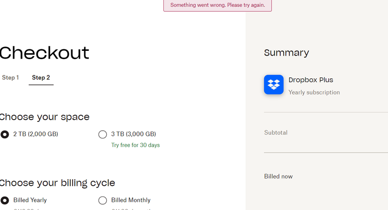Click the 'Something went wrong' error banner
The width and height of the screenshot is (388, 210).
pyautogui.click(x=217, y=5)
